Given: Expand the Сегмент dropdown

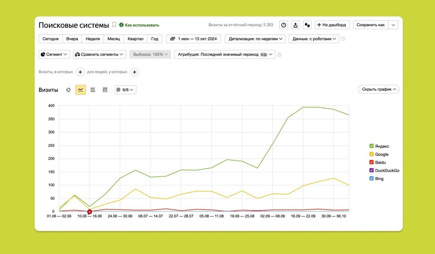Looking at the screenshot, I should pos(54,54).
